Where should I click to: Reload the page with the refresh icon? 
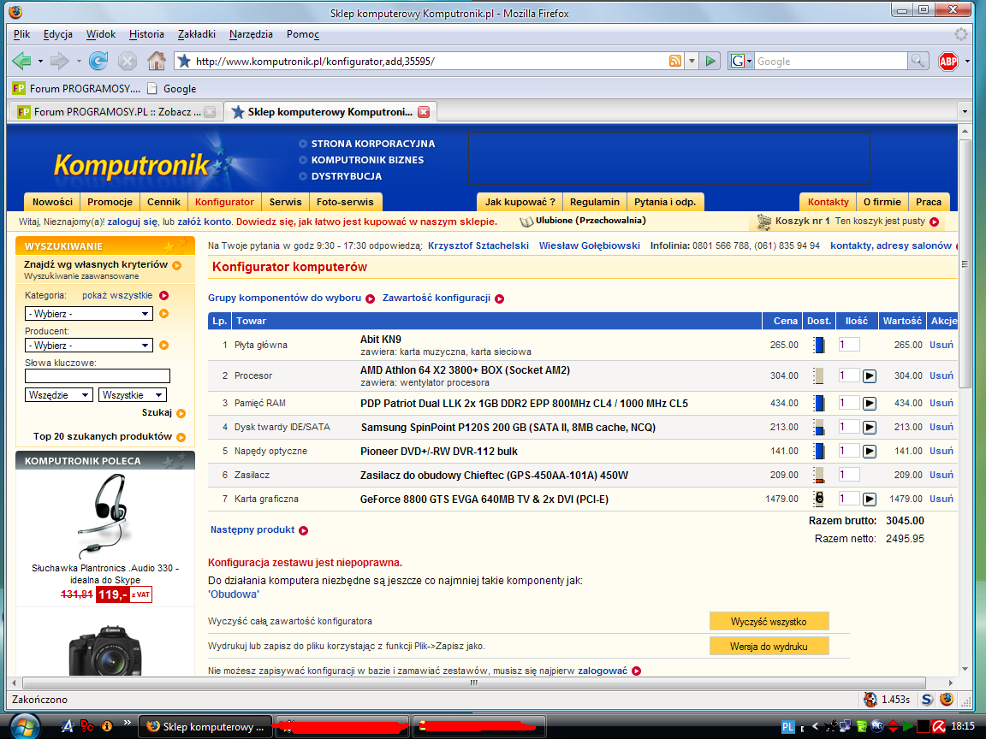tap(98, 61)
